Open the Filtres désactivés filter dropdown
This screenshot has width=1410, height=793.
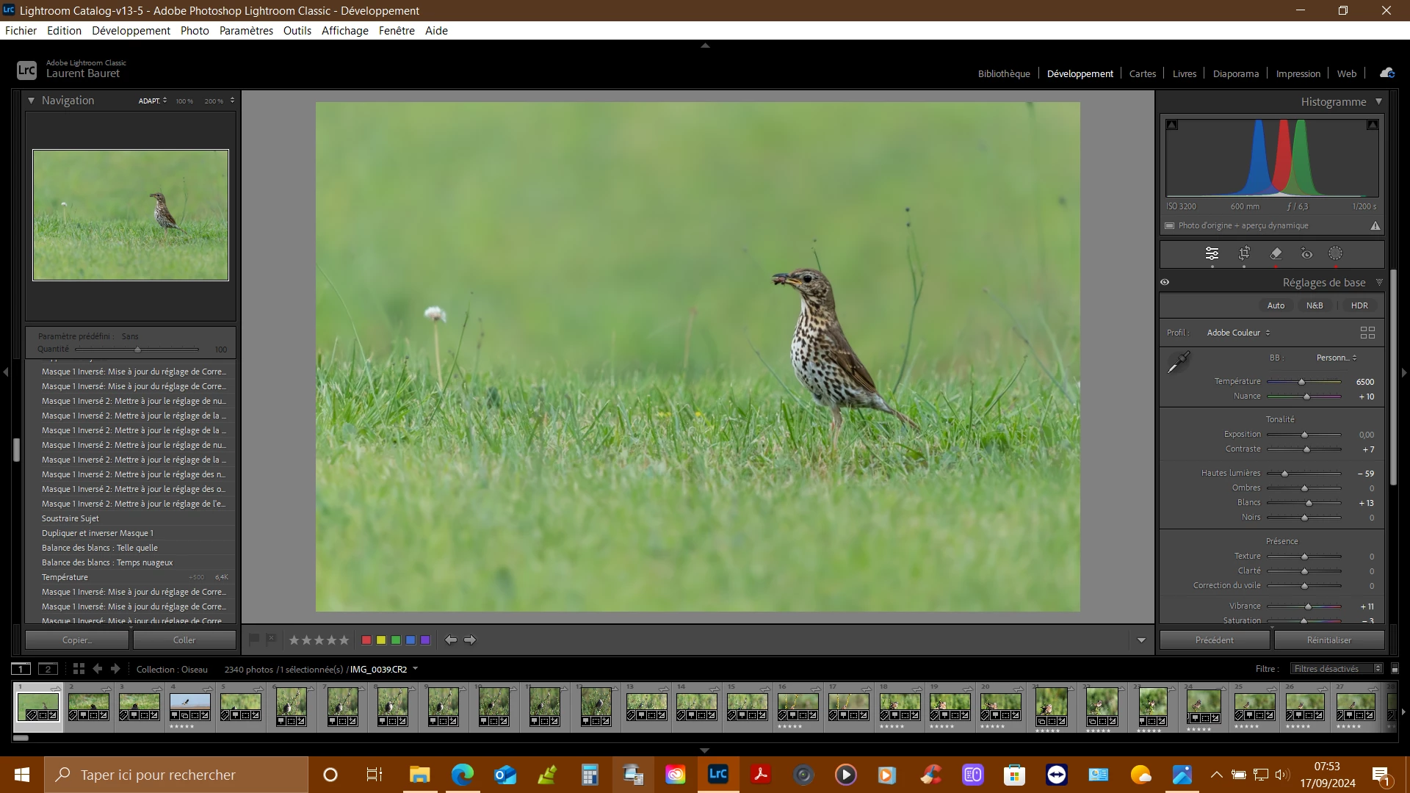click(1337, 669)
